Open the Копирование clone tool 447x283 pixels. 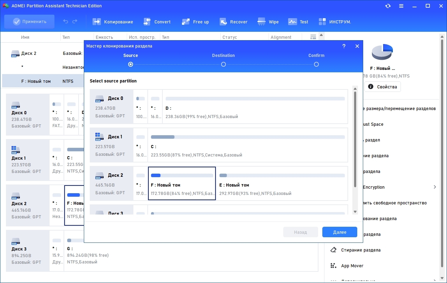[x=113, y=22]
